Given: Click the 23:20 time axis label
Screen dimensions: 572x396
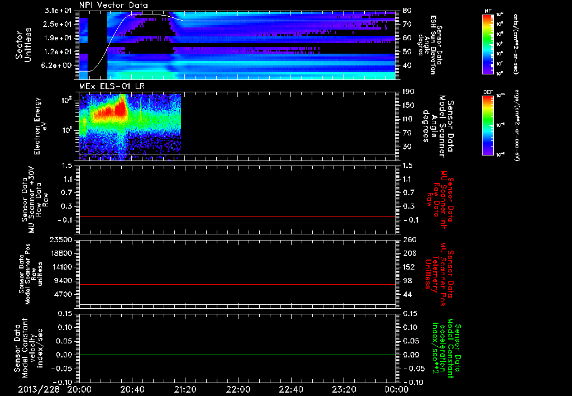Looking at the screenshot, I should pyautogui.click(x=344, y=390).
